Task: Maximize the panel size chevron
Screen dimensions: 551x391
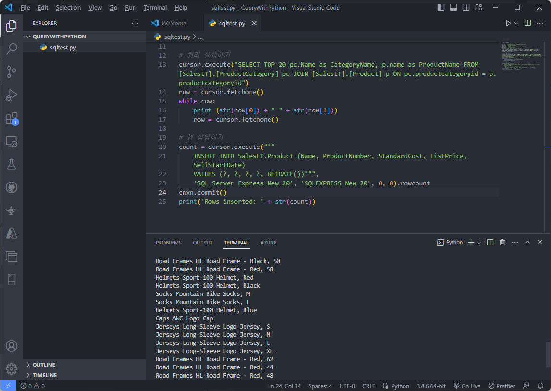Action: 527,242
